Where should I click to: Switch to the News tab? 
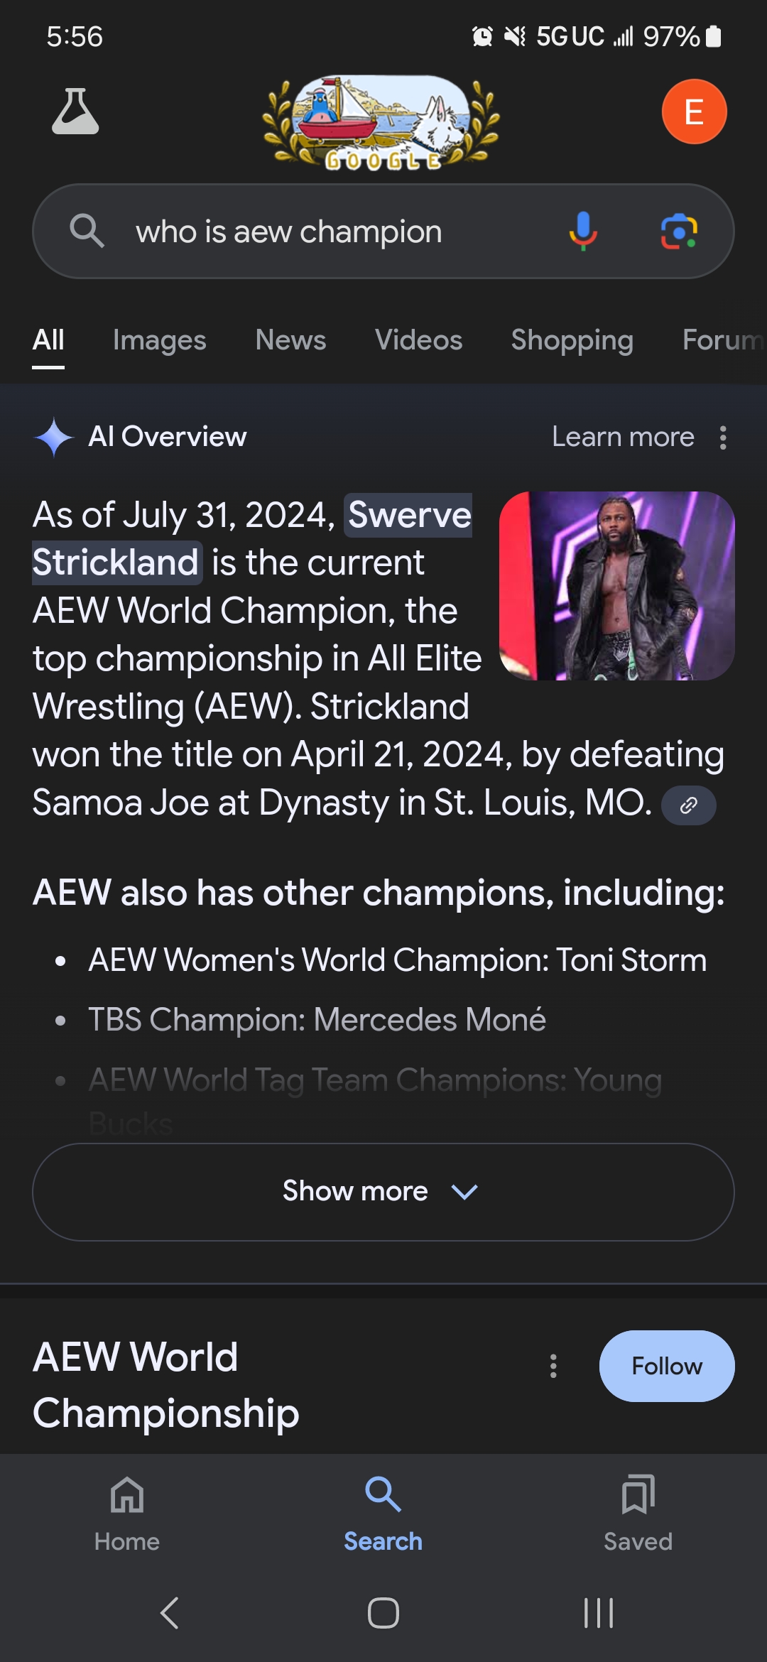point(290,341)
